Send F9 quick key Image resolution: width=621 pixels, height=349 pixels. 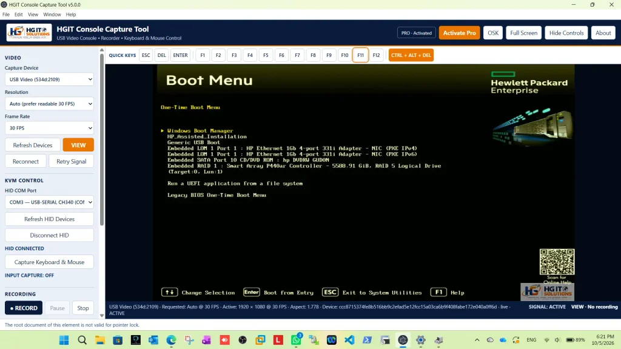point(329,55)
